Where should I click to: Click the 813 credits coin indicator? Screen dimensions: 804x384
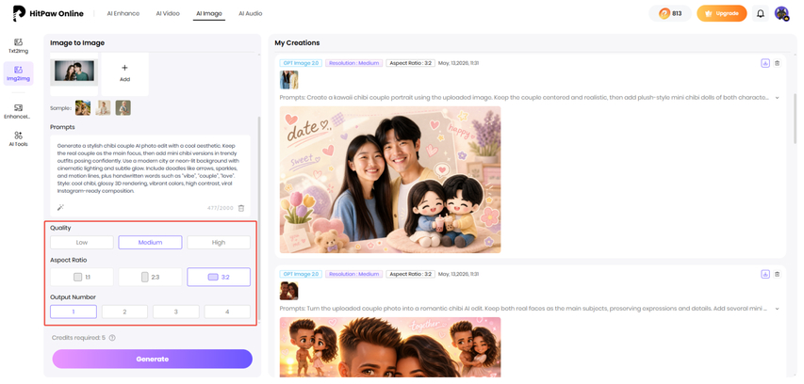(670, 14)
